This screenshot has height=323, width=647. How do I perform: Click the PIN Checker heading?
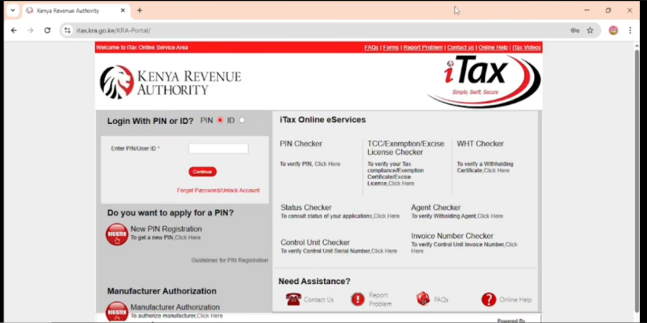pyautogui.click(x=301, y=144)
